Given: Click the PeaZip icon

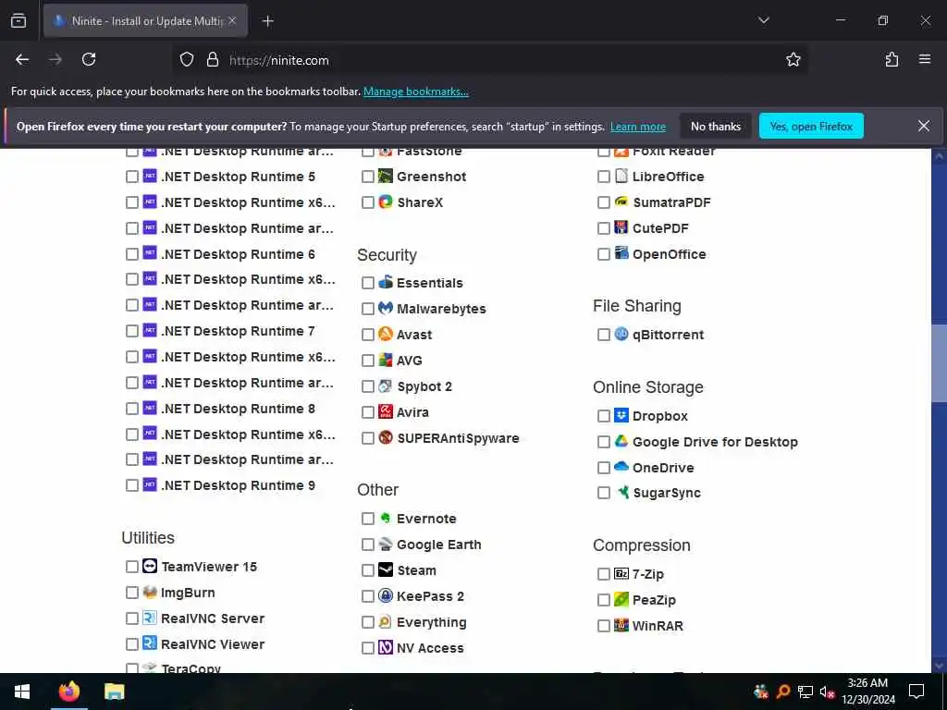Looking at the screenshot, I should tap(621, 599).
